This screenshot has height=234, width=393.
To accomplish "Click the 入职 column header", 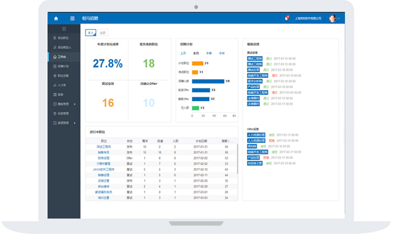I will point(176,141).
